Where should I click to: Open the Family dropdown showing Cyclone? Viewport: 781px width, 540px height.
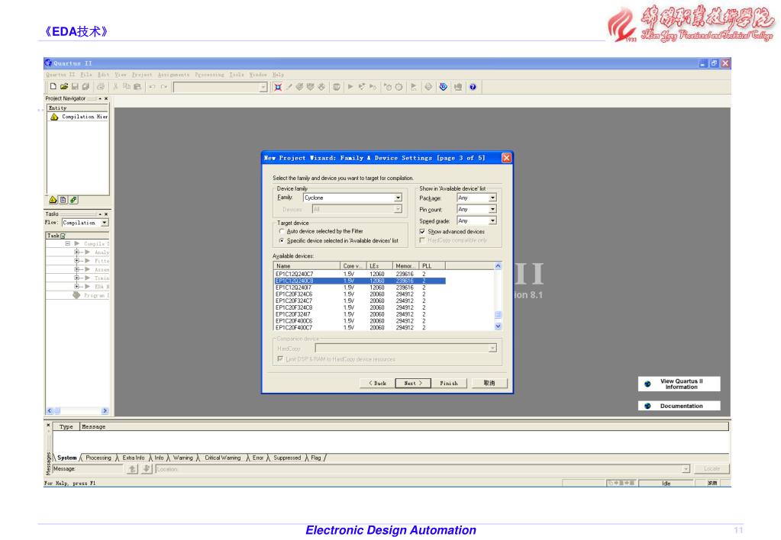[x=398, y=198]
